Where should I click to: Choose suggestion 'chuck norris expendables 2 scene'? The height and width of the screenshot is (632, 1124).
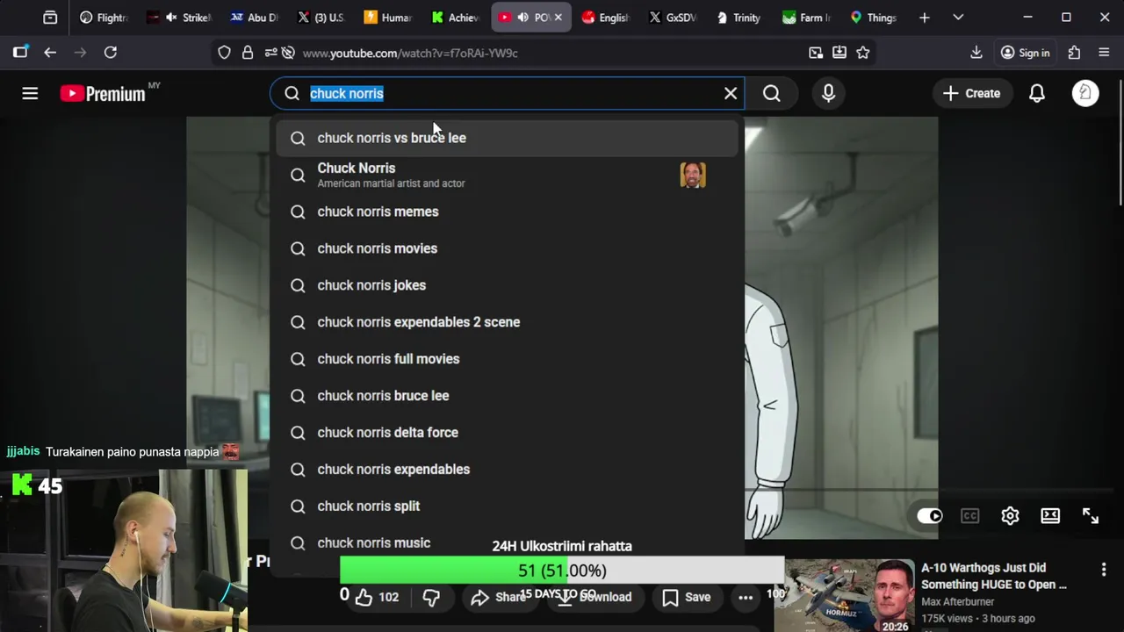[508, 322]
